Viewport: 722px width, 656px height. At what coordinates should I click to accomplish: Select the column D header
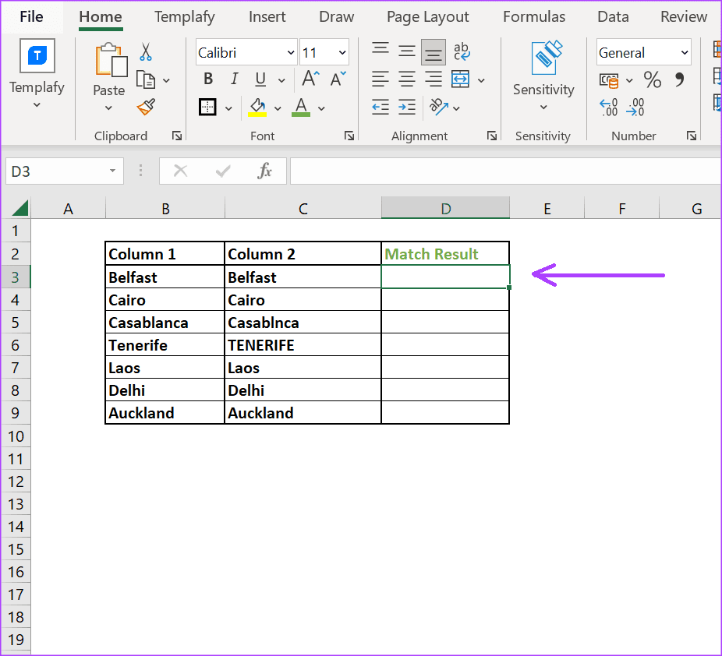click(445, 208)
